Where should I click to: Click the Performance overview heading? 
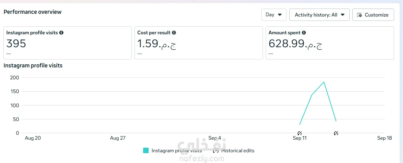click(32, 12)
